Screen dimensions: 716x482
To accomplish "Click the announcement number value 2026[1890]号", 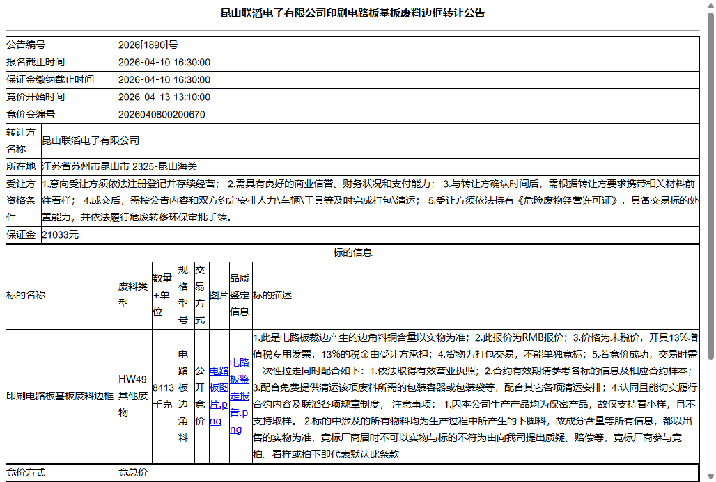I will click(x=148, y=45).
